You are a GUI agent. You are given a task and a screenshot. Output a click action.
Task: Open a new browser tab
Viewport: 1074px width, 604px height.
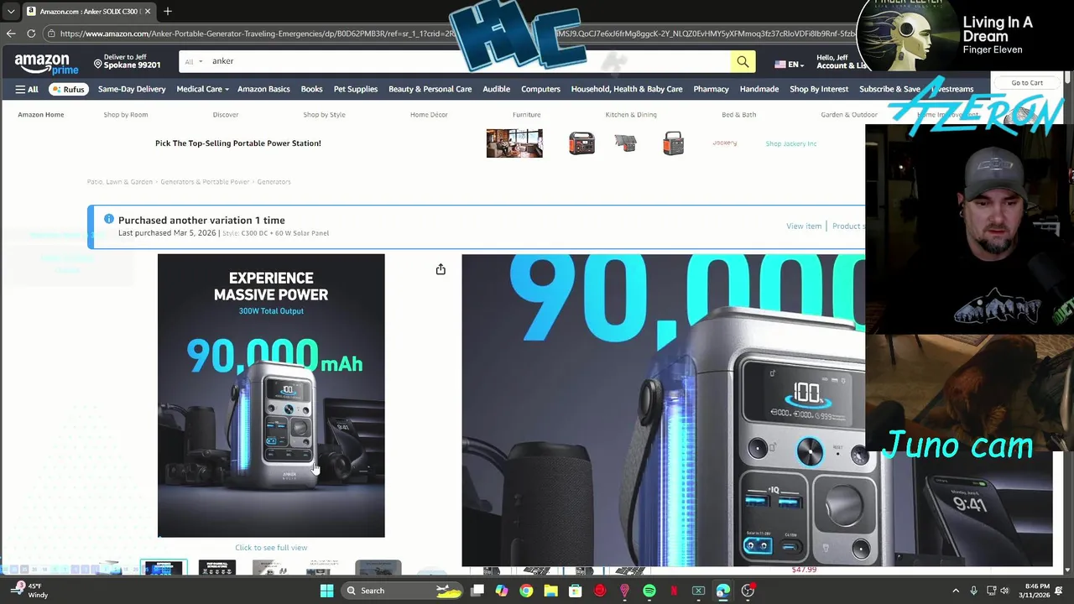[168, 11]
